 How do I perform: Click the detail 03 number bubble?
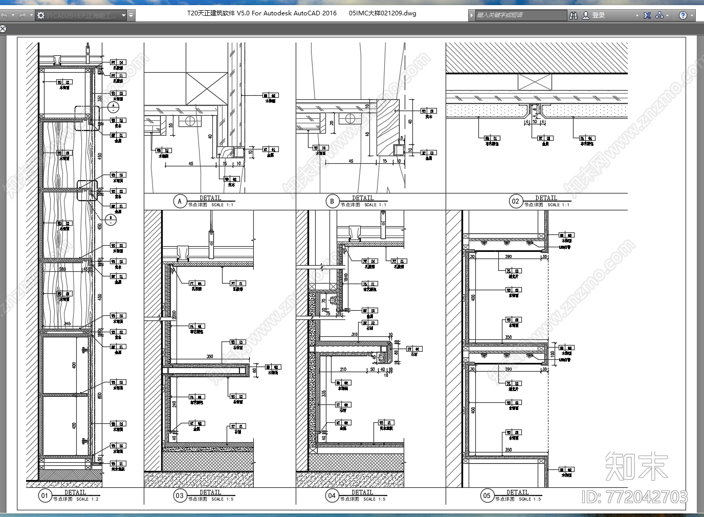point(179,496)
